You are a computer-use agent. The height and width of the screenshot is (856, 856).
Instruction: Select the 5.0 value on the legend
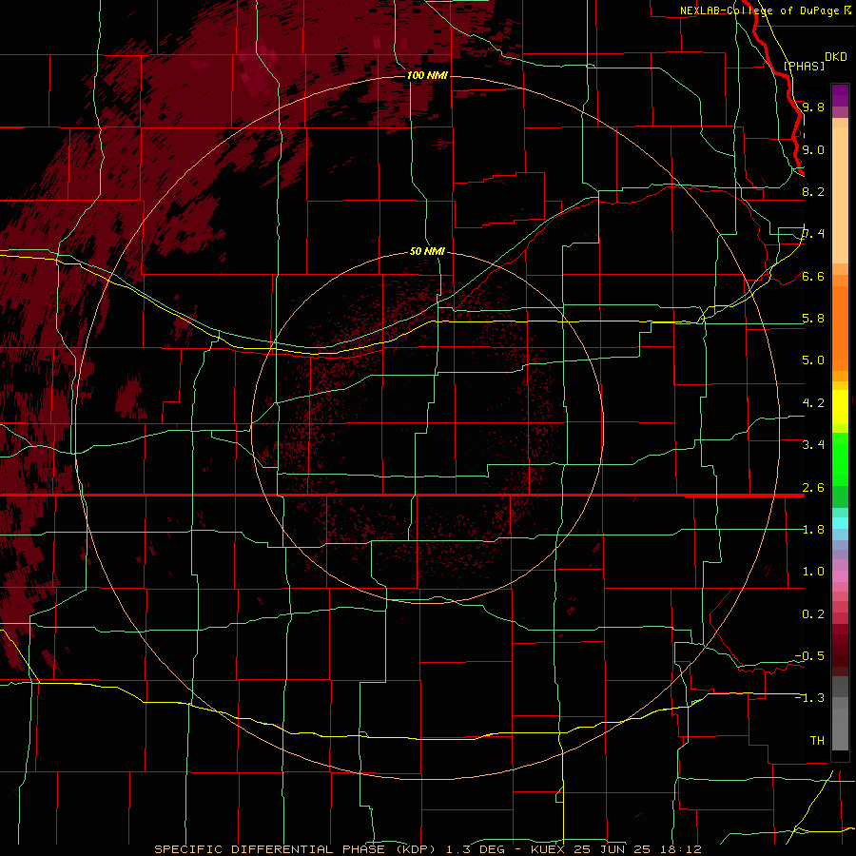813,360
